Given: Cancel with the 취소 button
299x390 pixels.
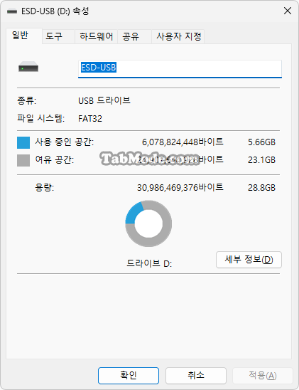Looking at the screenshot, I should click(x=196, y=376).
